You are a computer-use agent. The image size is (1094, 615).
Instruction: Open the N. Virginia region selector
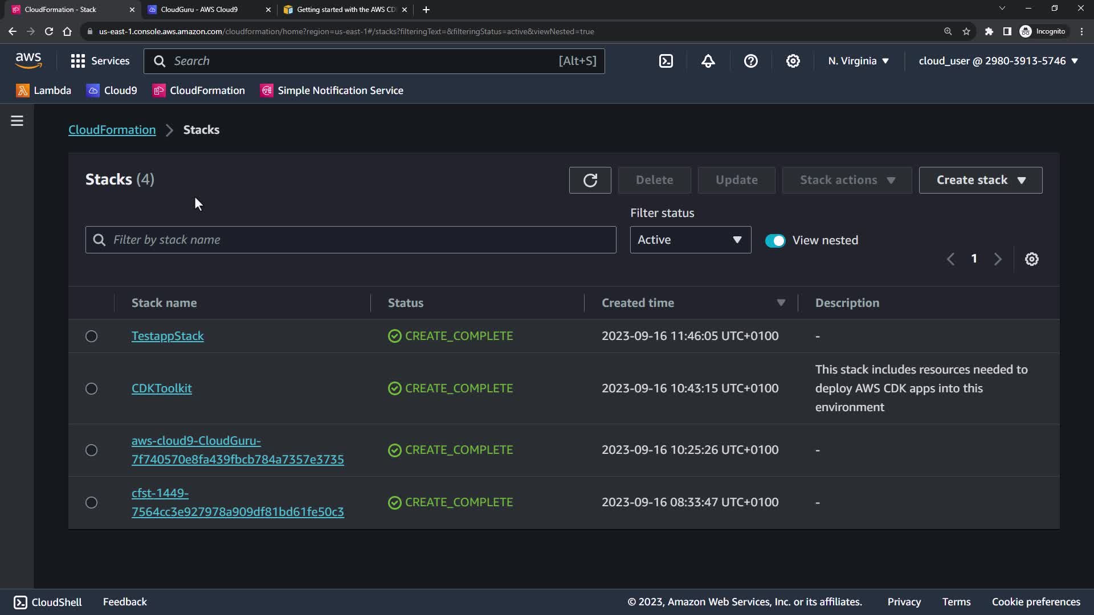click(x=858, y=61)
